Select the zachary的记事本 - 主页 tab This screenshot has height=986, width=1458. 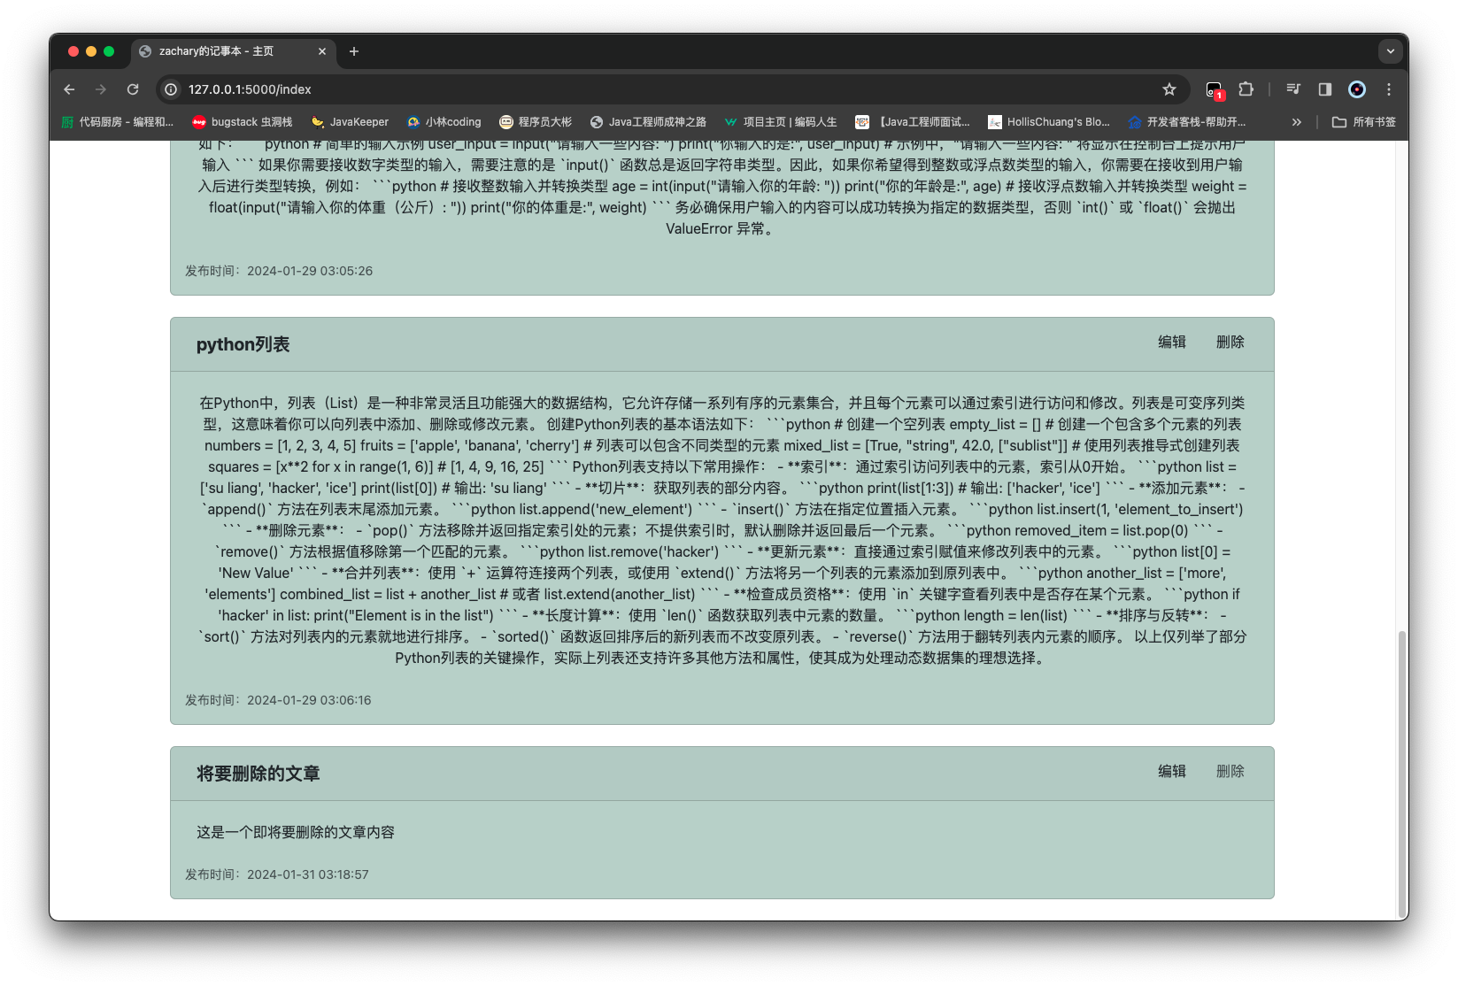234,51
